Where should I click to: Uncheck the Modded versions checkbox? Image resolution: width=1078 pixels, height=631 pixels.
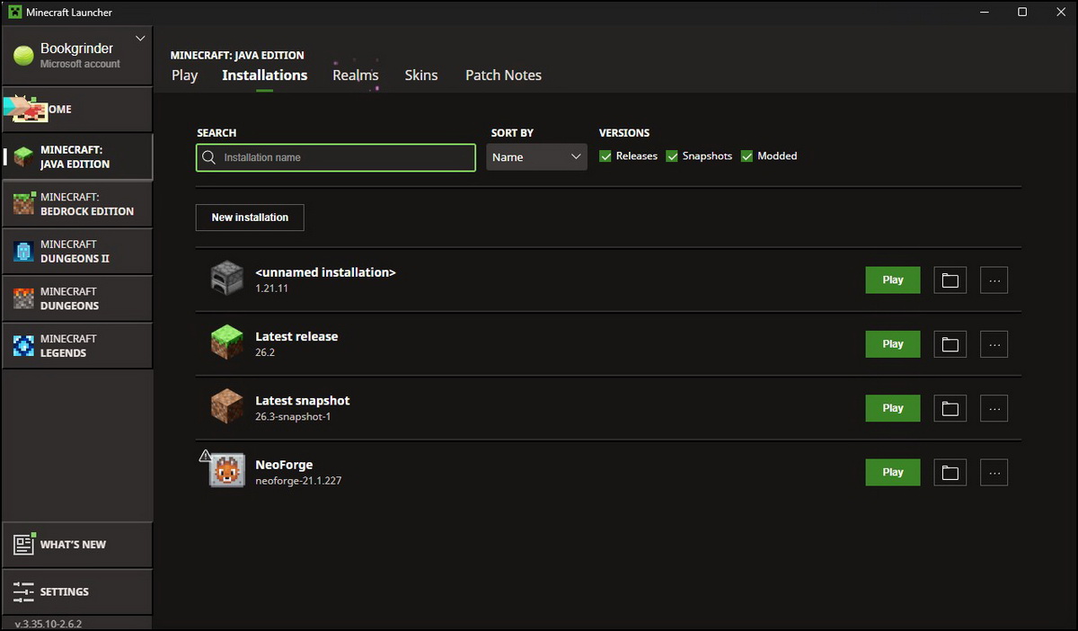pyautogui.click(x=747, y=156)
